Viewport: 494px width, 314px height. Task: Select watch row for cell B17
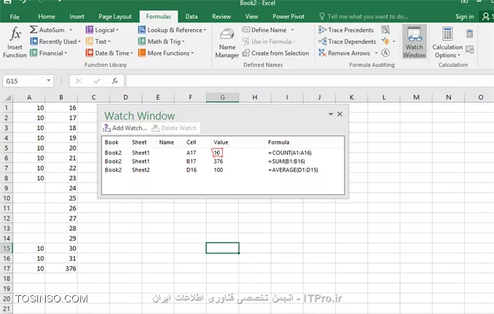click(x=223, y=161)
